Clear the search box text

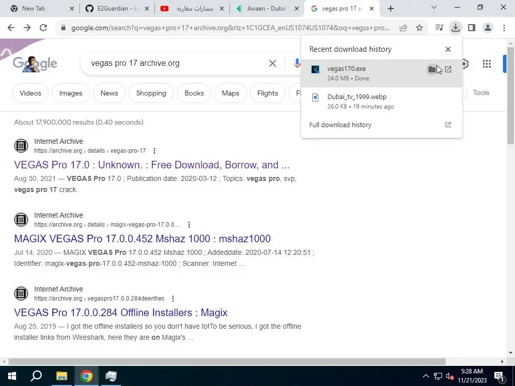[273, 63]
